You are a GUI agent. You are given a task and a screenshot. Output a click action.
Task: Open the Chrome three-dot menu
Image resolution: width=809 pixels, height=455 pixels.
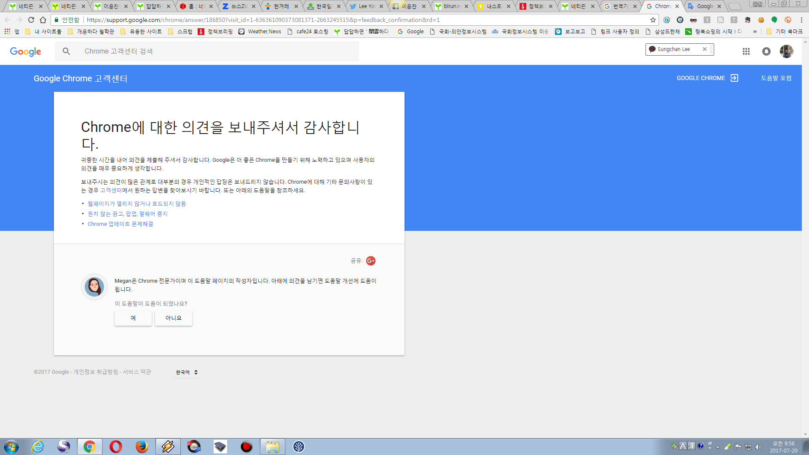tap(801, 20)
